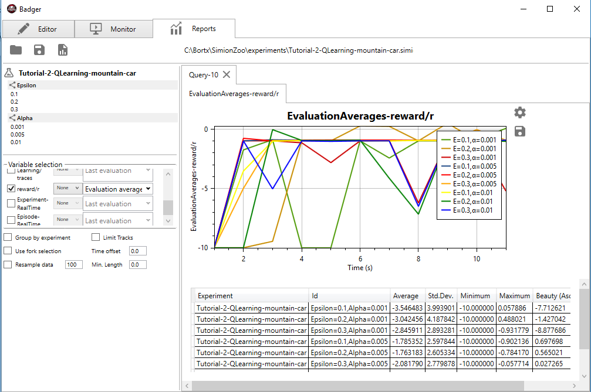Save the plot image with disk icon
The image size is (591, 392).
tap(520, 131)
